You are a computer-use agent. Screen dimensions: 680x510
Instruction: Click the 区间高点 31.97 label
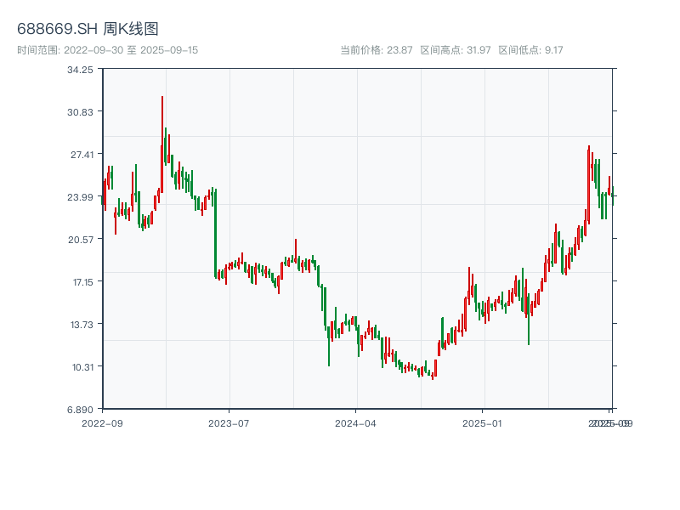[456, 50]
